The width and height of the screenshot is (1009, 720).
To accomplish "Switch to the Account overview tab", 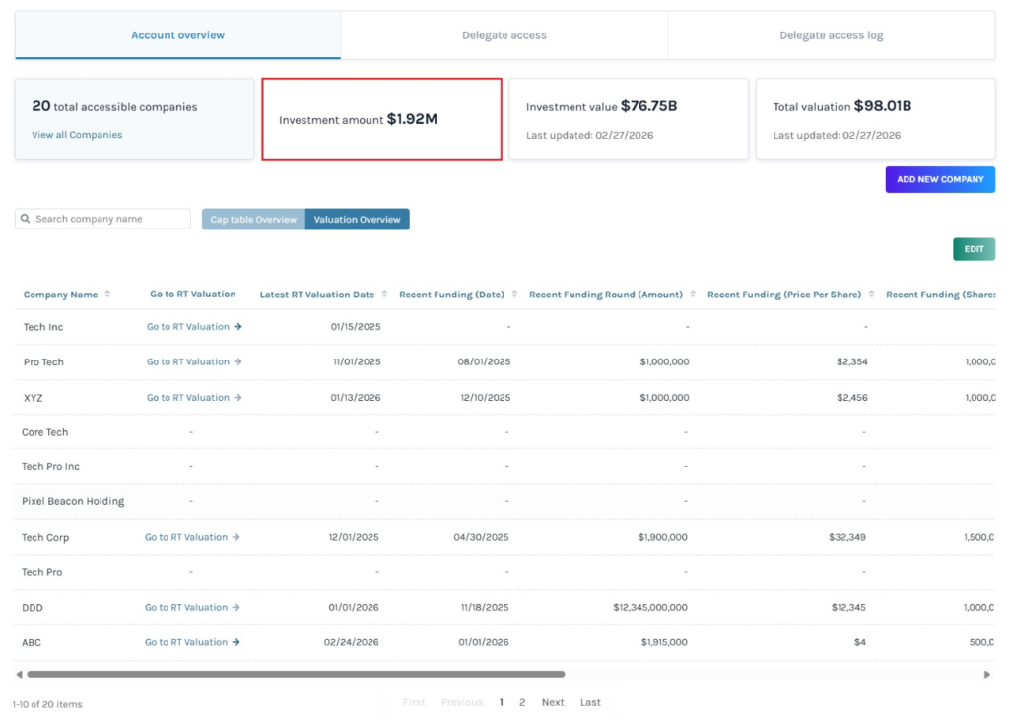I will pyautogui.click(x=178, y=35).
